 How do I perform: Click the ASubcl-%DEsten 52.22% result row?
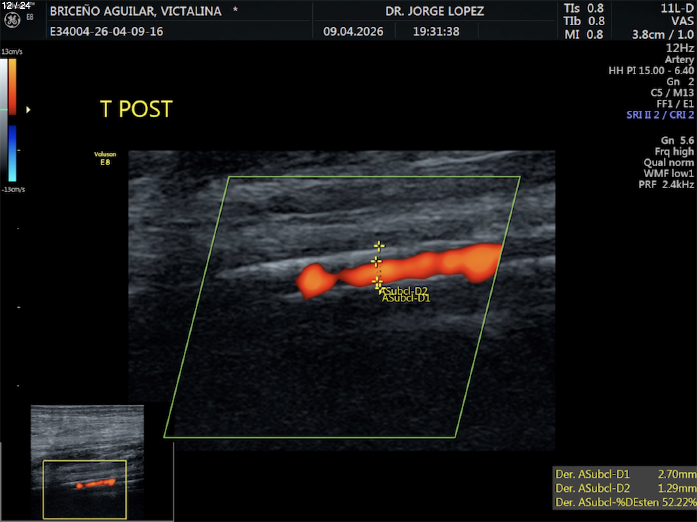point(625,502)
